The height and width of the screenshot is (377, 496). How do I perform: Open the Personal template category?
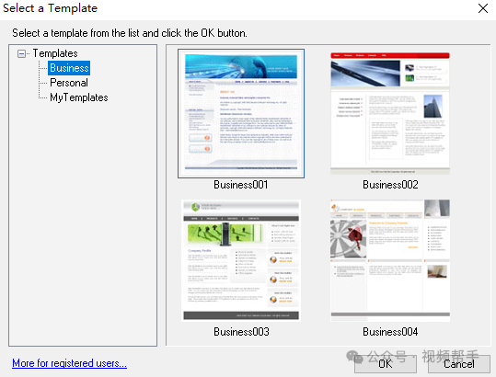tap(69, 83)
